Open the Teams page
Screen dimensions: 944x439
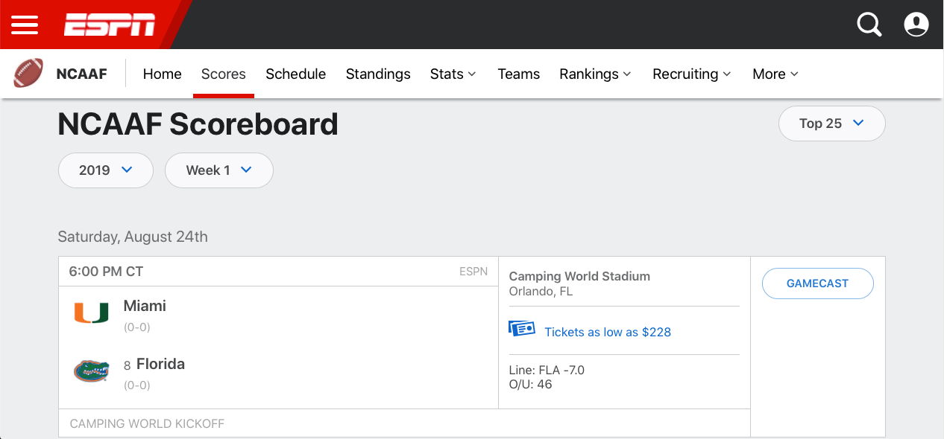coord(518,74)
